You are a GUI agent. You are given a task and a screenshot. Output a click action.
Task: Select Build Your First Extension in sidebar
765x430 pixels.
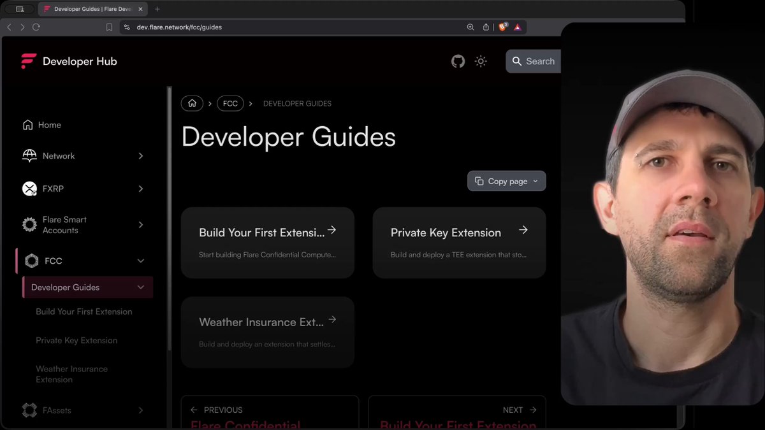[84, 312]
